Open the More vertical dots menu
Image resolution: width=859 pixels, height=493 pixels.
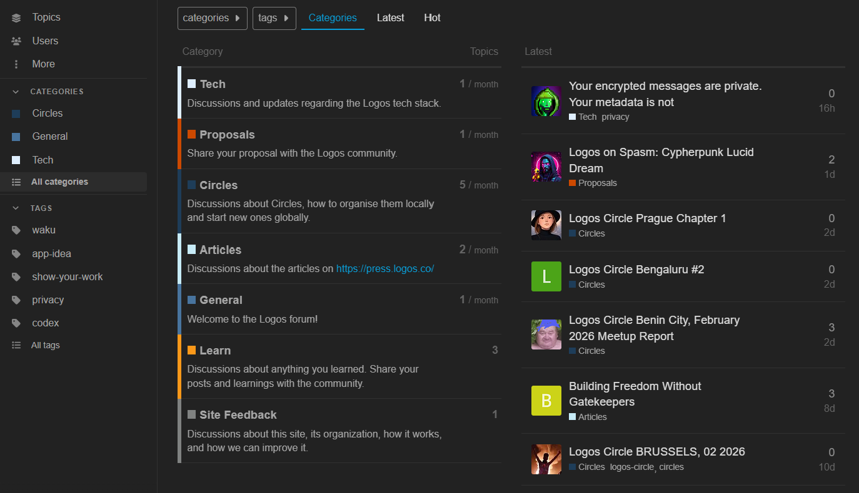click(x=16, y=64)
